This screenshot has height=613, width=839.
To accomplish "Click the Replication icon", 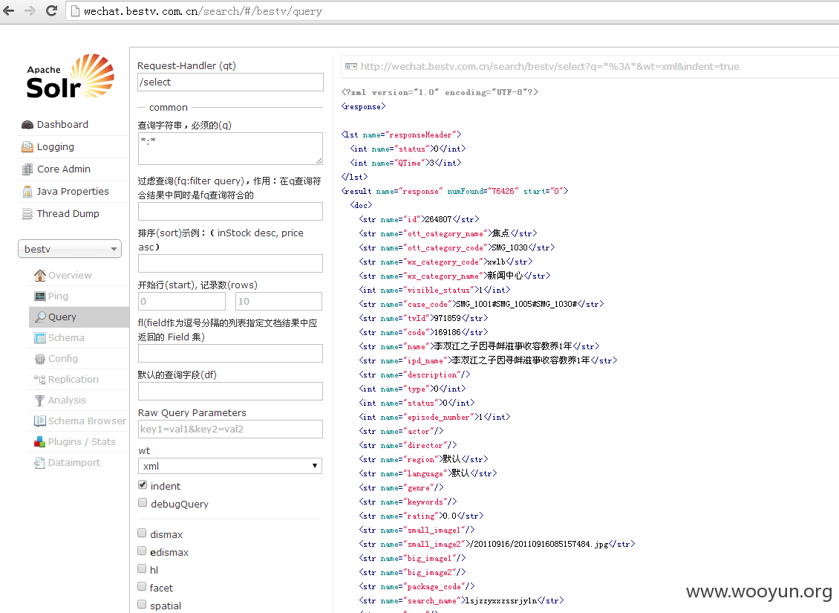I will (x=40, y=380).
